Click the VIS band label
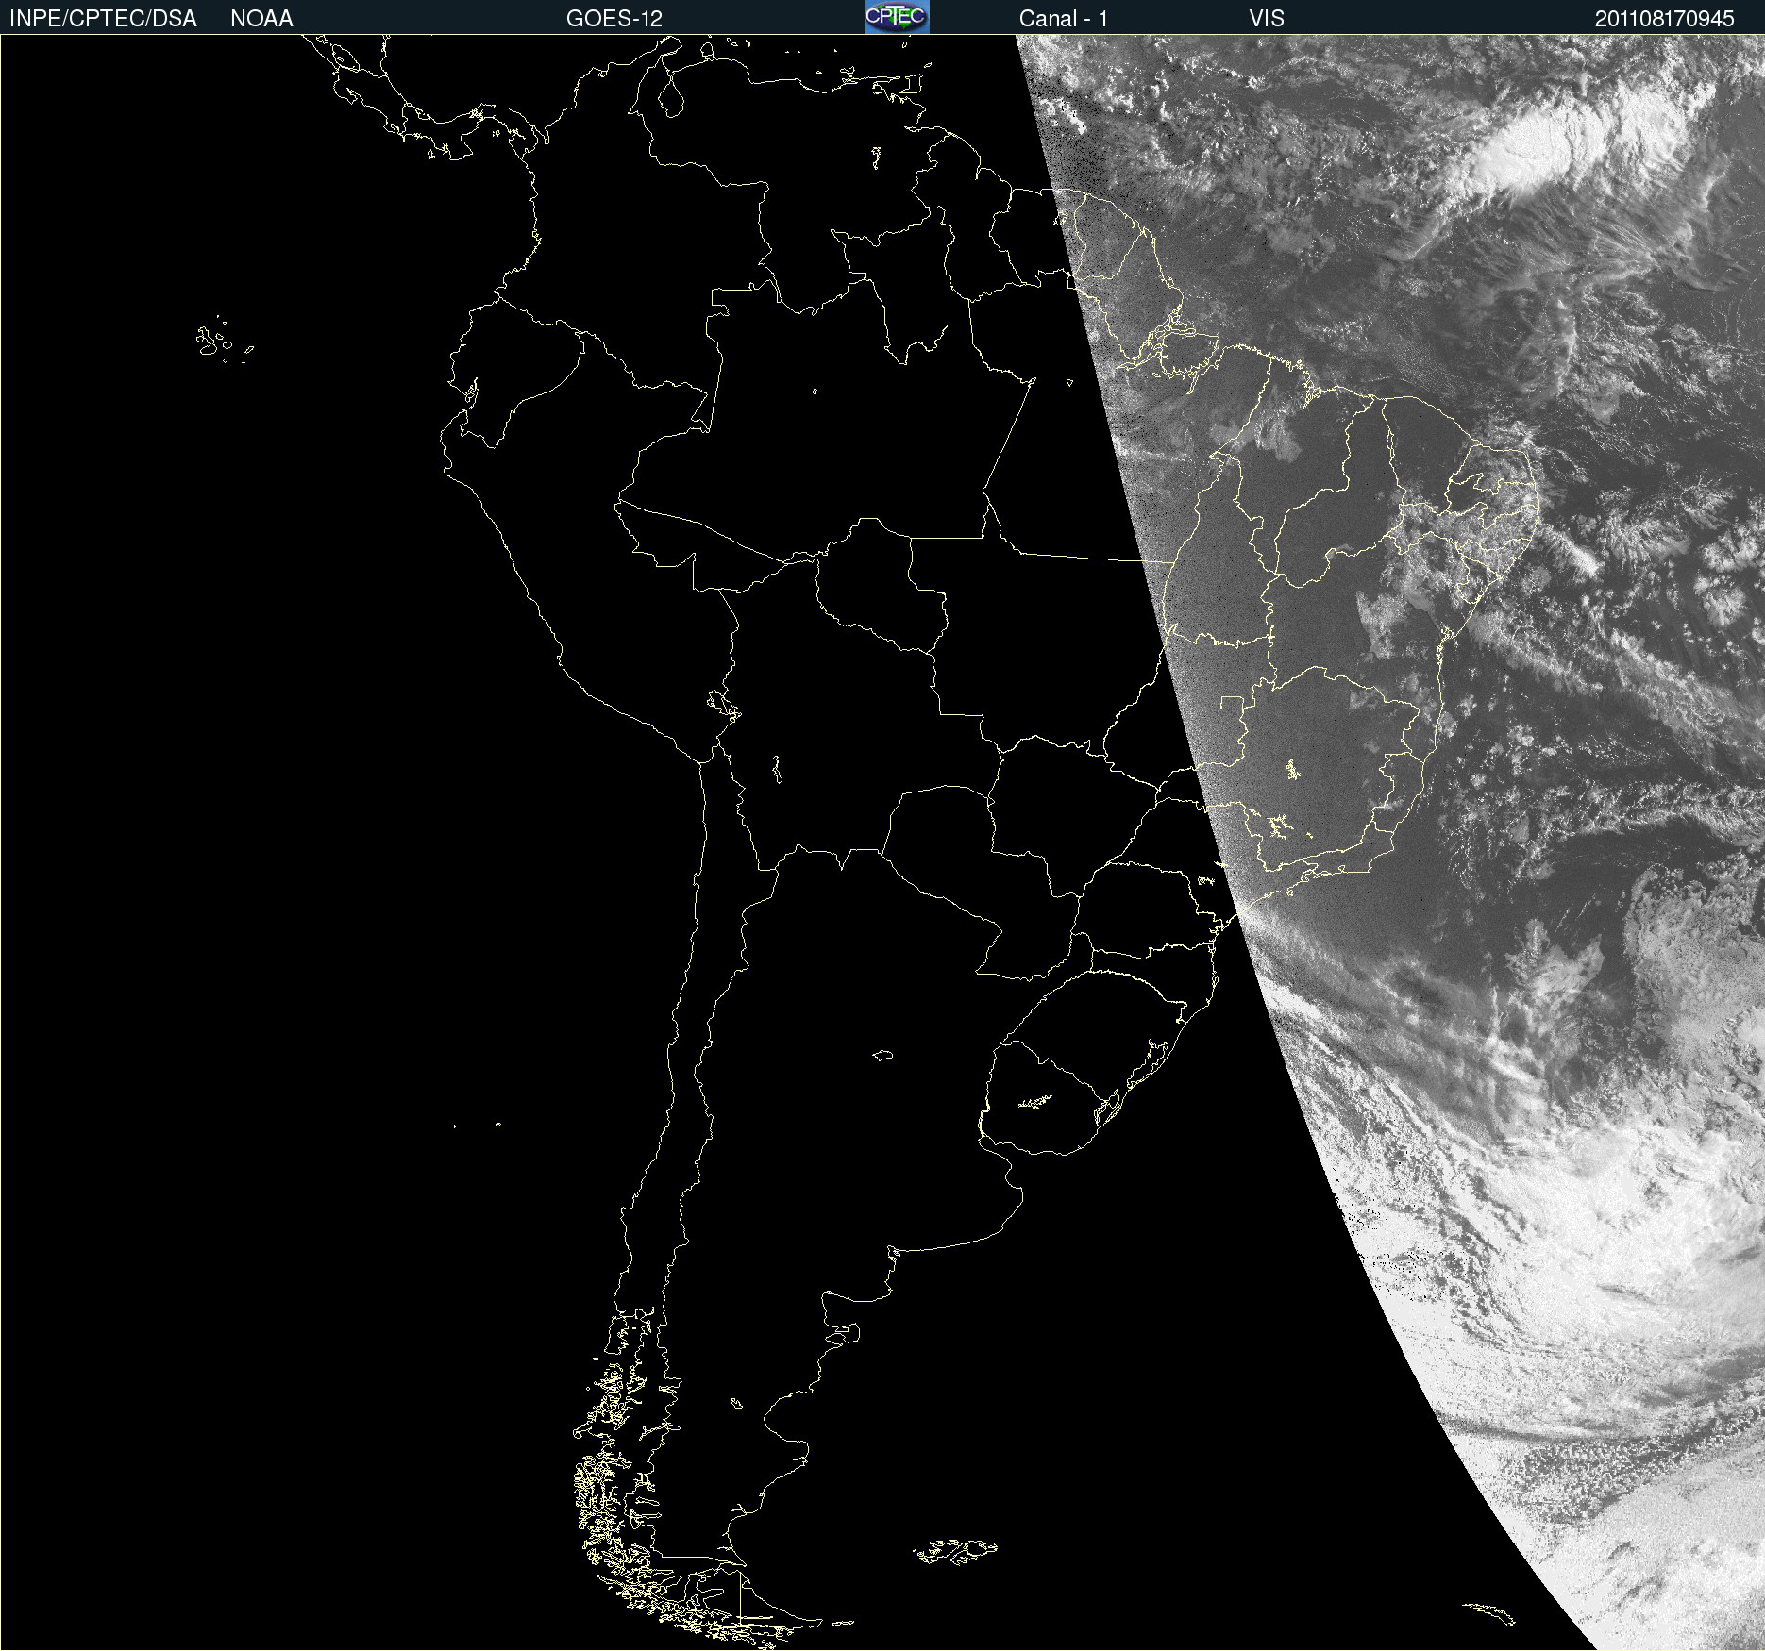The width and height of the screenshot is (1765, 1651). [1267, 19]
